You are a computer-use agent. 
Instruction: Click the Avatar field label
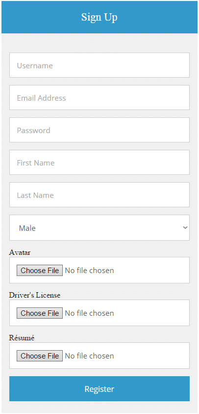(20, 253)
